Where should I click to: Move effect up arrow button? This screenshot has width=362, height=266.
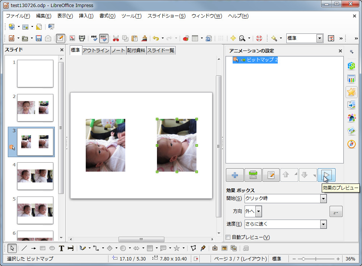point(286,175)
